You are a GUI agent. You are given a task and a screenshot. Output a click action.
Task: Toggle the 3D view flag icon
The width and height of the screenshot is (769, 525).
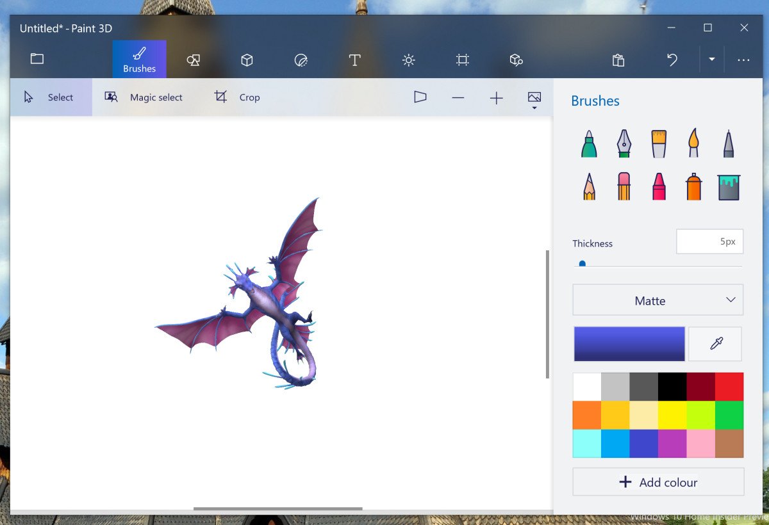tap(420, 97)
